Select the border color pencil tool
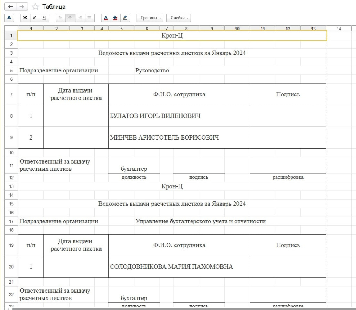This screenshot has width=356, height=310. pos(125,18)
